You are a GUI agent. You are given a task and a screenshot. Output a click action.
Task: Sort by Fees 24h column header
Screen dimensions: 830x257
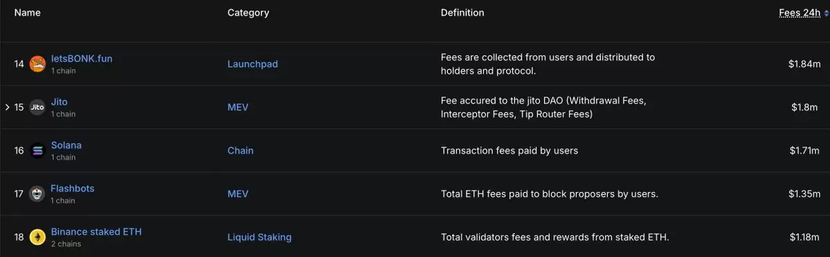pyautogui.click(x=800, y=12)
